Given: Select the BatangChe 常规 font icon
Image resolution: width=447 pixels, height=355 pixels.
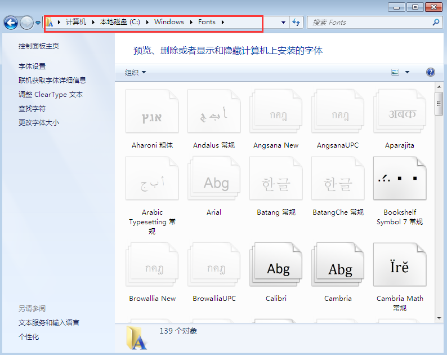Looking at the screenshot, I should (338, 179).
